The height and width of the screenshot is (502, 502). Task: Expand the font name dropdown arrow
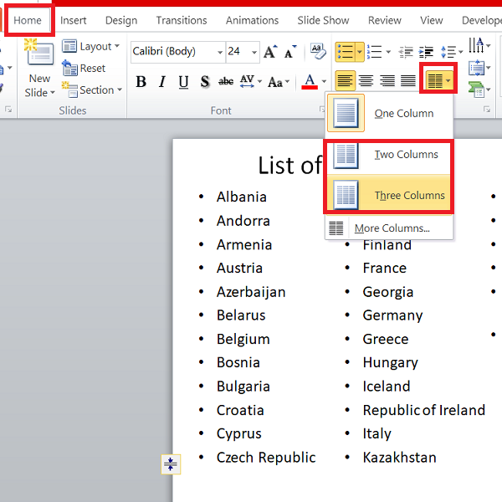pos(220,52)
